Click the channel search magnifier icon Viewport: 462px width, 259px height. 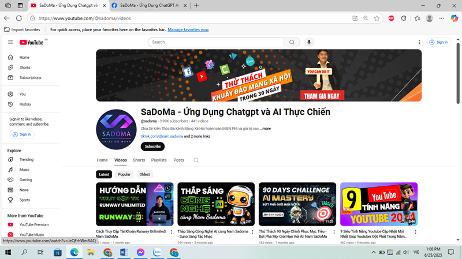point(196,160)
